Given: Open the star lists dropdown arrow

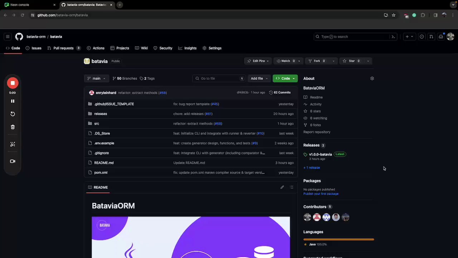Looking at the screenshot, I should [368, 61].
